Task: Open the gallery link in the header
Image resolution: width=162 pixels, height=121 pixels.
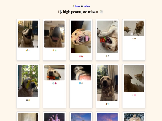Action: pyautogui.click(x=87, y=6)
